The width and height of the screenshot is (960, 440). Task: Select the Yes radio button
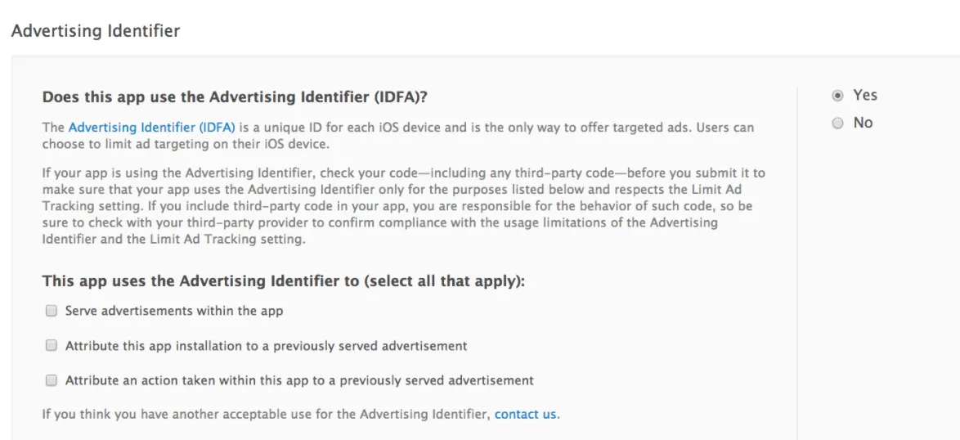click(x=837, y=96)
